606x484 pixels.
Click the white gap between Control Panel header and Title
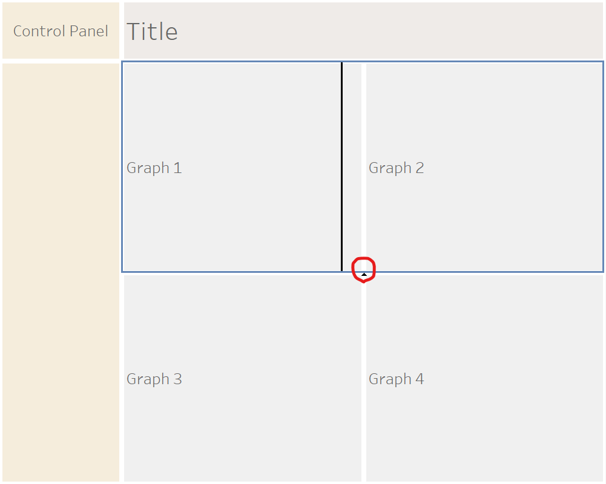click(121, 31)
